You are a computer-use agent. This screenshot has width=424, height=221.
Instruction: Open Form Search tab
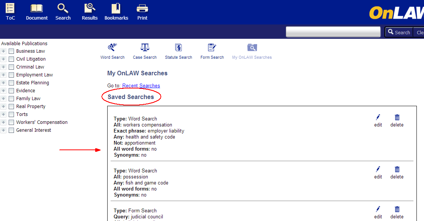tap(212, 51)
